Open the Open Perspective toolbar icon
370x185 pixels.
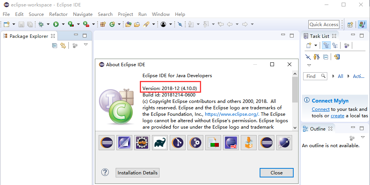(x=350, y=24)
